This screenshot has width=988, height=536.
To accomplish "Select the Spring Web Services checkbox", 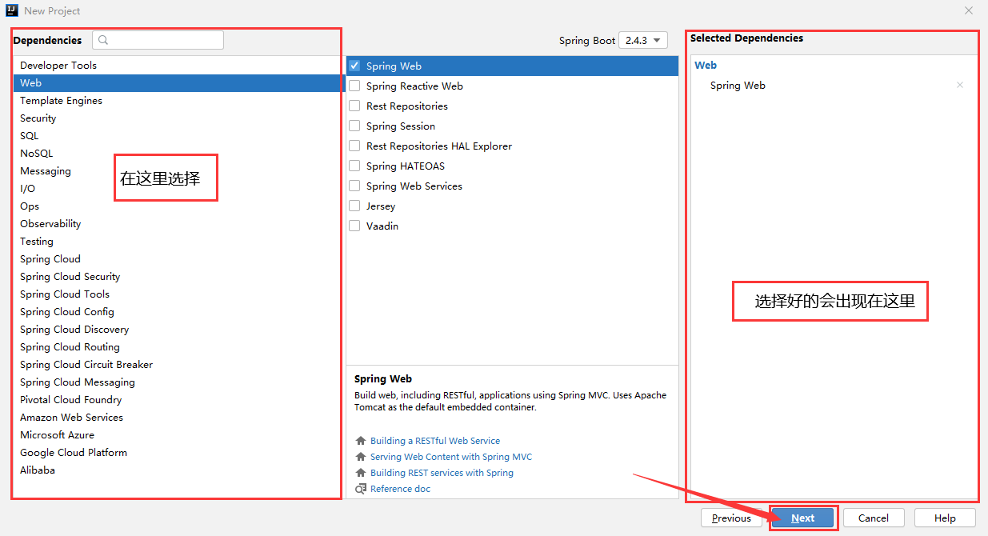I will 354,186.
